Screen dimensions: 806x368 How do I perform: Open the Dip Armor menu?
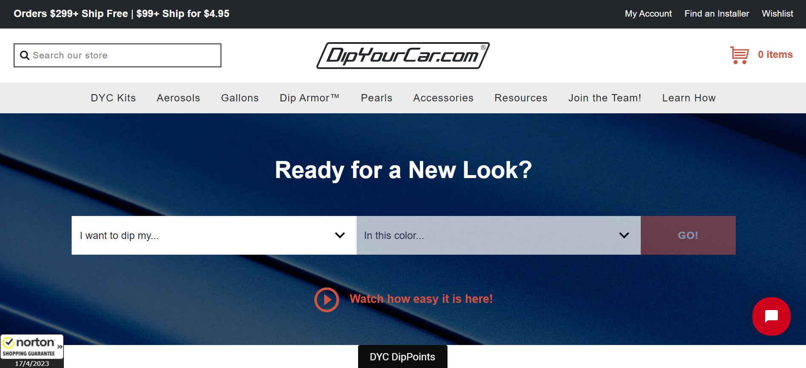tap(310, 98)
